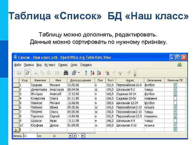Click the Фамилия column header
Screen dimensions: 193x145
click(x=40, y=80)
